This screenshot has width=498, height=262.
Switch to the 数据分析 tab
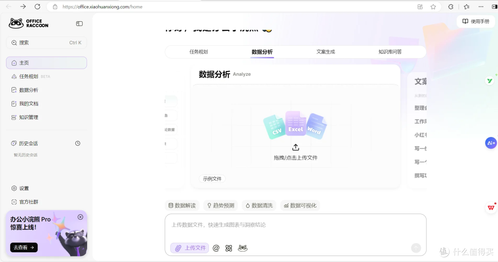pos(262,52)
